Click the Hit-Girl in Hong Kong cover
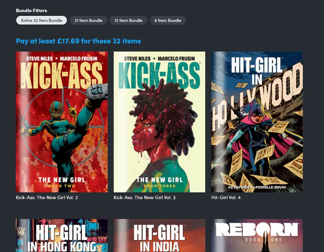Image resolution: width=324 pixels, height=252 pixels. pyautogui.click(x=62, y=235)
